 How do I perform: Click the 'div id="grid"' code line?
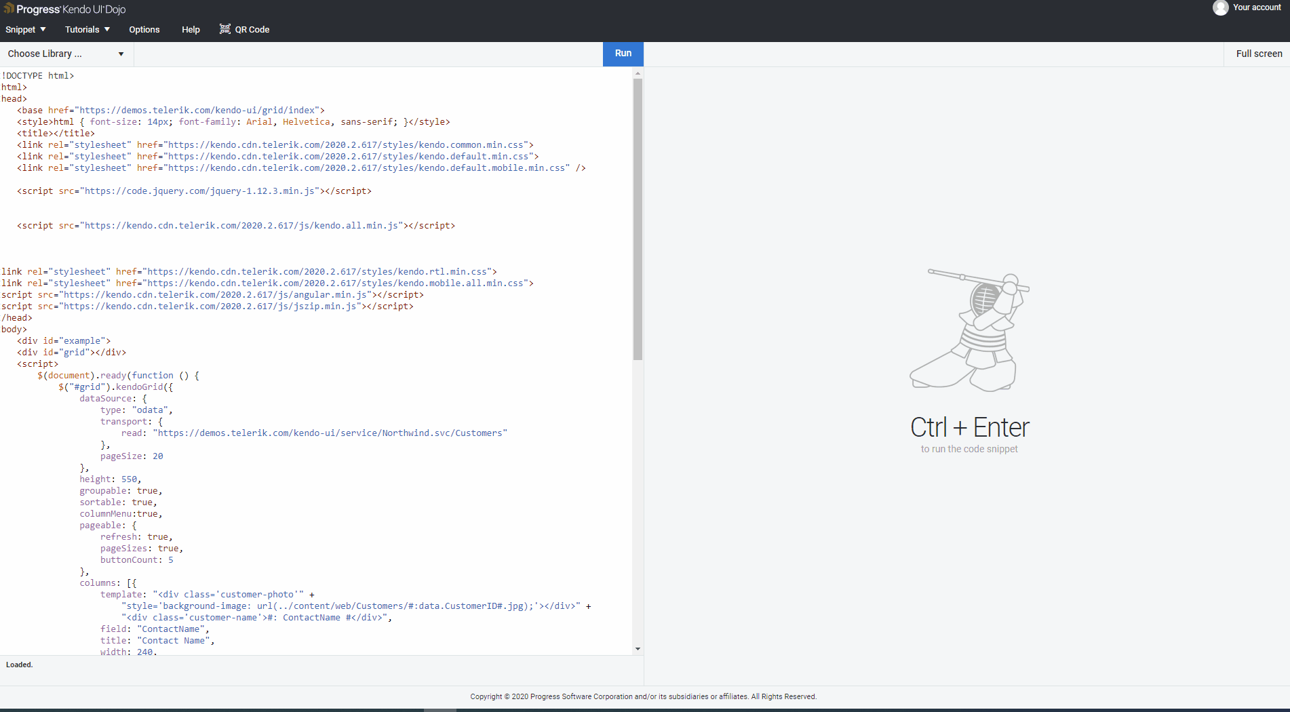tap(71, 353)
